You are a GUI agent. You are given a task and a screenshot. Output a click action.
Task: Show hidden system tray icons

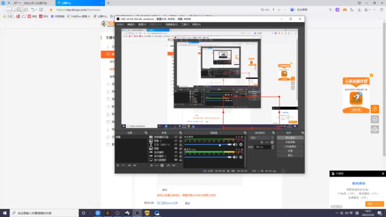point(337,213)
